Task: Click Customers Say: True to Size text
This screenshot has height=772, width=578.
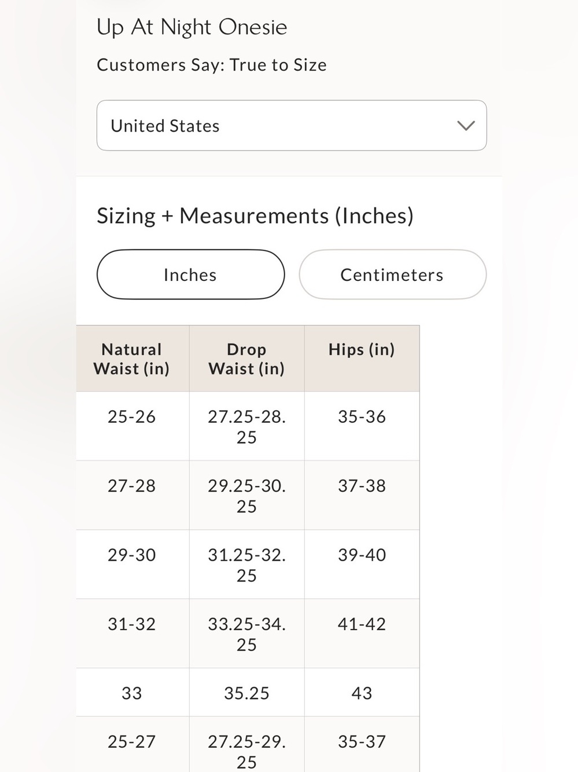Action: [x=212, y=65]
